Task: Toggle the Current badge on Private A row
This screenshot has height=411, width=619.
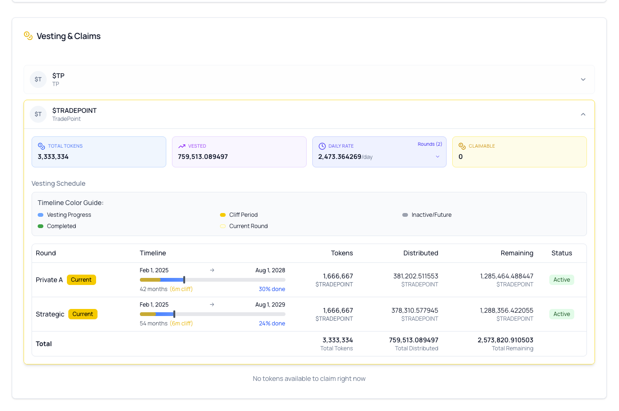Action: (81, 279)
